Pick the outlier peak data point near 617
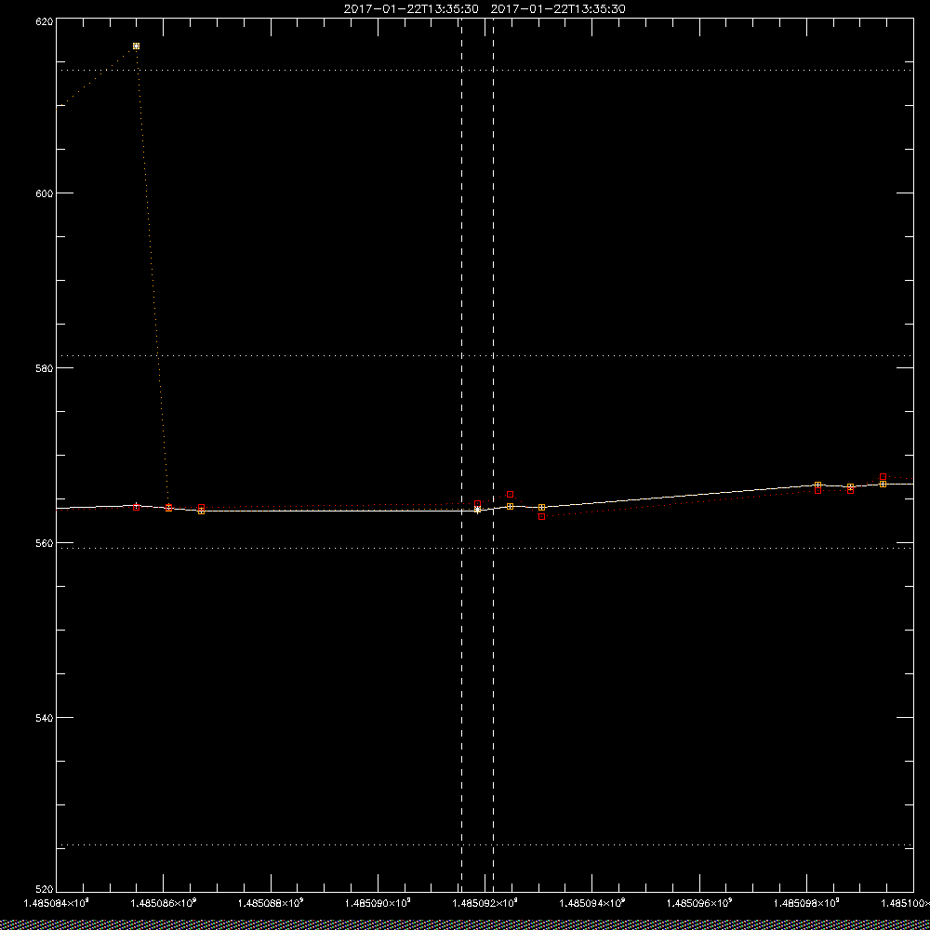This screenshot has width=930, height=930. (137, 46)
